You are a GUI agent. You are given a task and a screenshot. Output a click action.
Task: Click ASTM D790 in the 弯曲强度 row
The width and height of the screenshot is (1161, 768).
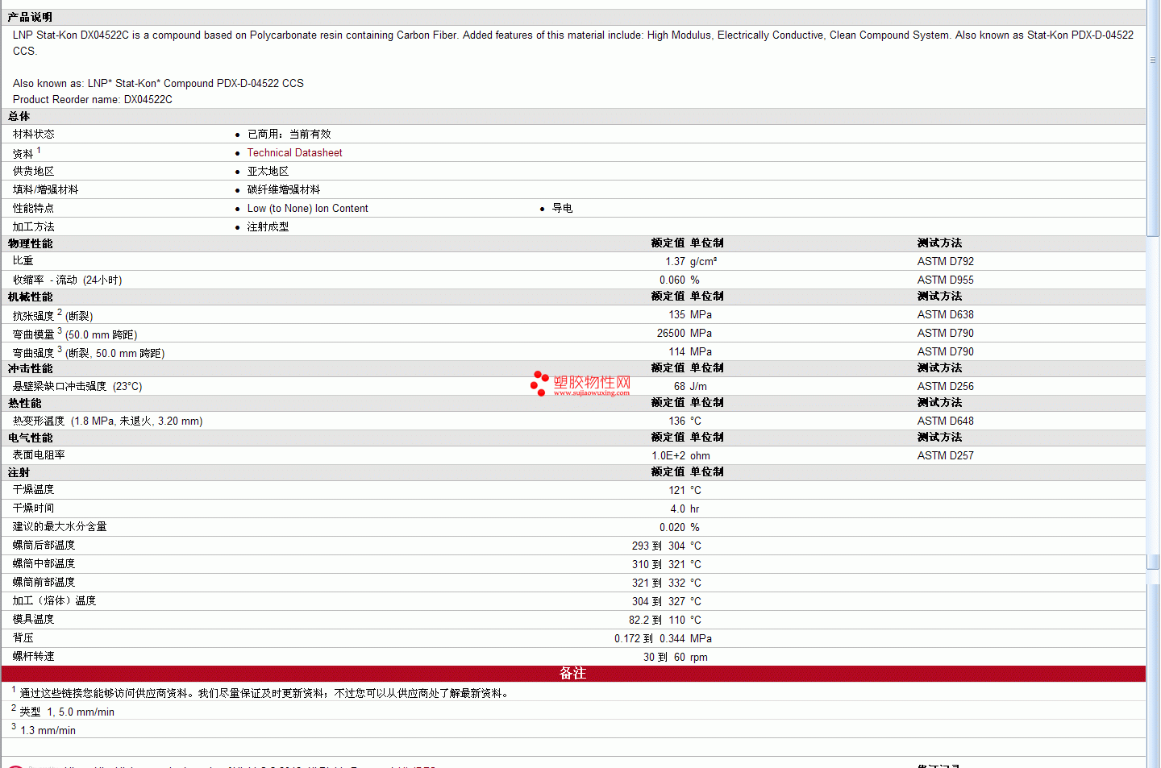pyautogui.click(x=945, y=351)
